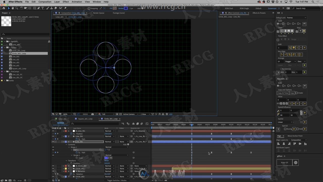The width and height of the screenshot is (323, 182).
Task: Click the snapshot camera icon below viewer
Action: click(x=93, y=114)
